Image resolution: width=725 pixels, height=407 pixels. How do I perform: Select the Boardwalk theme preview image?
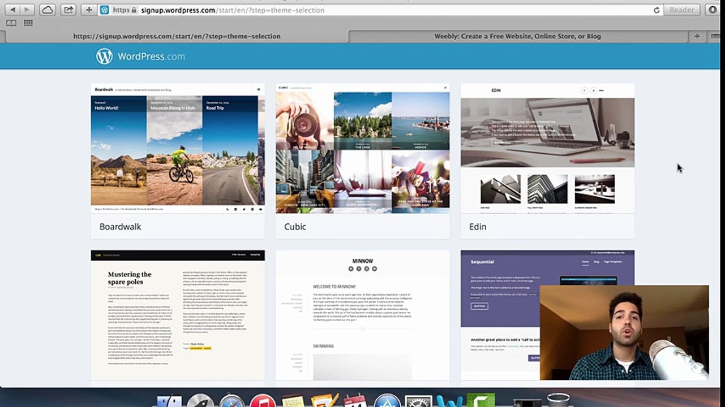tap(178, 149)
